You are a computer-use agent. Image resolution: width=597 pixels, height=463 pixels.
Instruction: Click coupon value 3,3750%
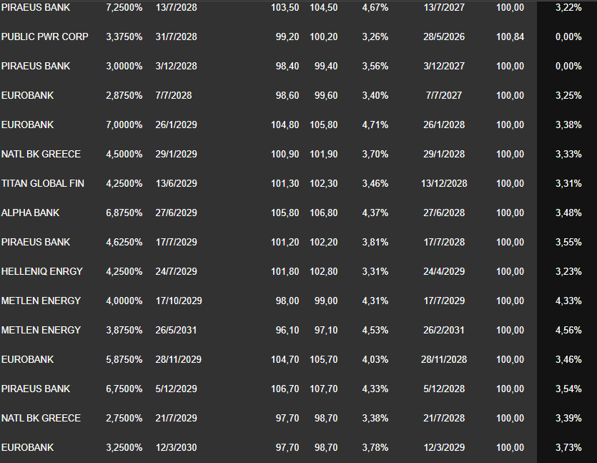(x=124, y=36)
